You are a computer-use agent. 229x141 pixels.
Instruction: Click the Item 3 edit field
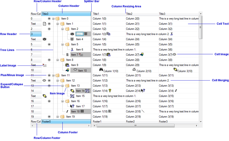(79, 34)
